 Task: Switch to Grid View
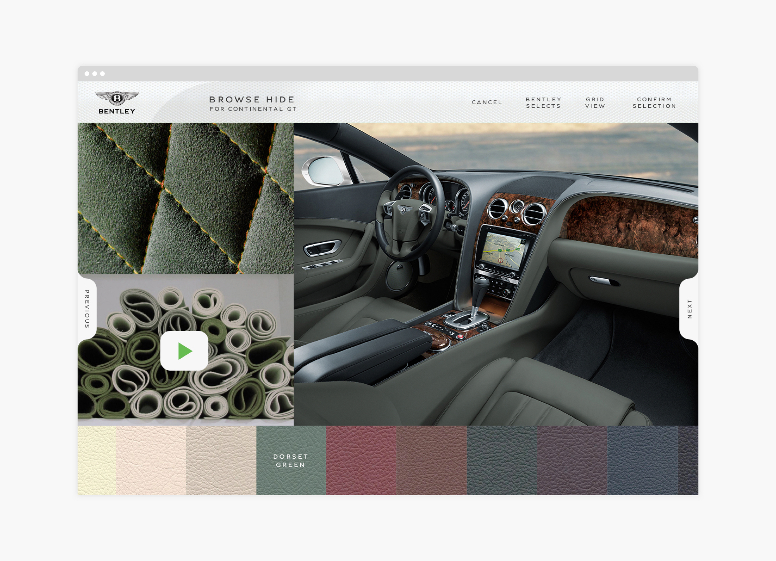click(595, 102)
